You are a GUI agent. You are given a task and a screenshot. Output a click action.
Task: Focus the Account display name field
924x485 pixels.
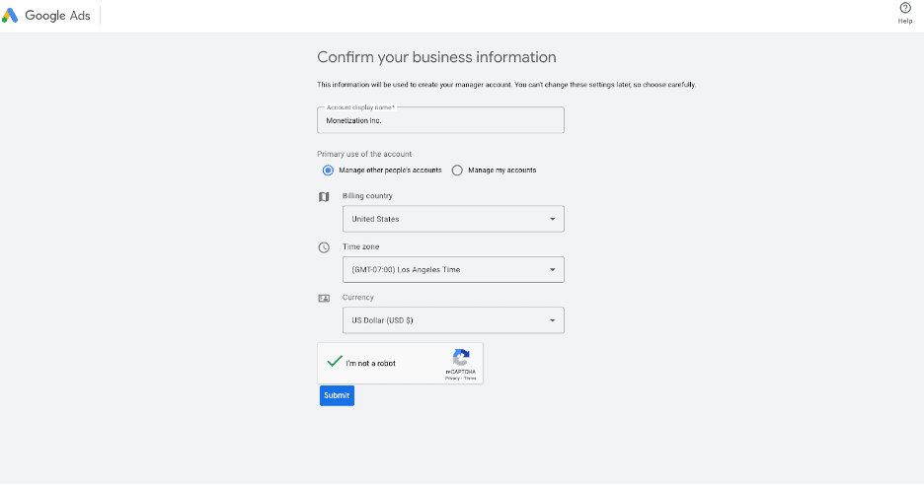coord(440,120)
